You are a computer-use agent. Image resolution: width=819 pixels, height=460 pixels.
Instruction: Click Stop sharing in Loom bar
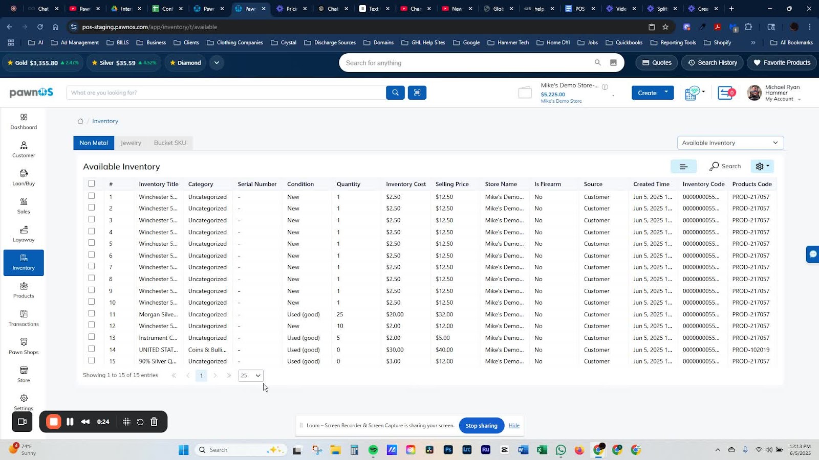pyautogui.click(x=481, y=426)
